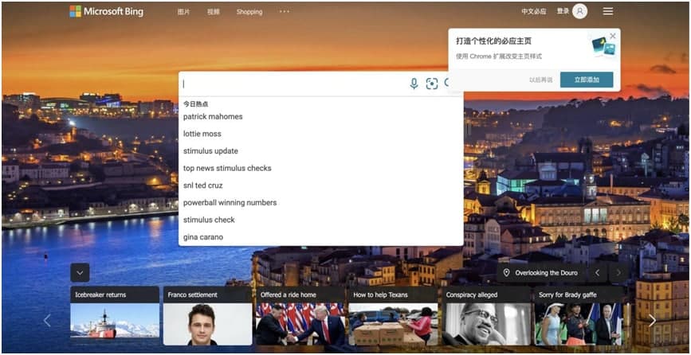Show the previous background image
Viewport: 691px width, 355px height.
[x=597, y=273]
